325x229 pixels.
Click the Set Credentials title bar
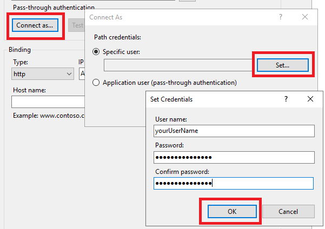tap(211, 99)
